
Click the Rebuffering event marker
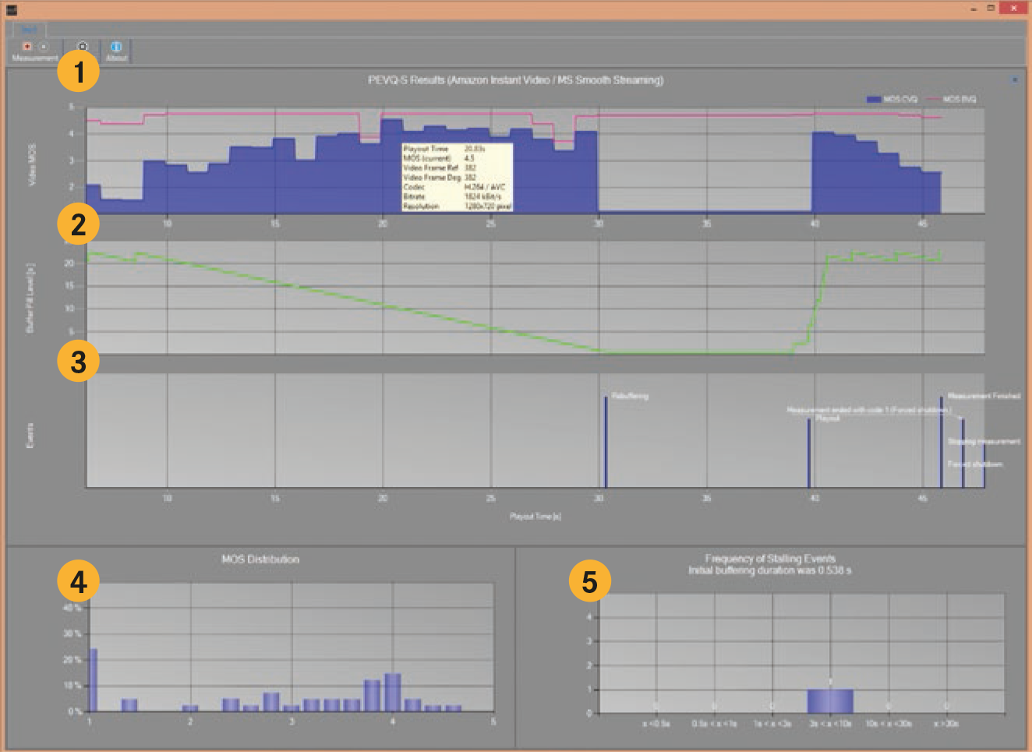pos(606,442)
